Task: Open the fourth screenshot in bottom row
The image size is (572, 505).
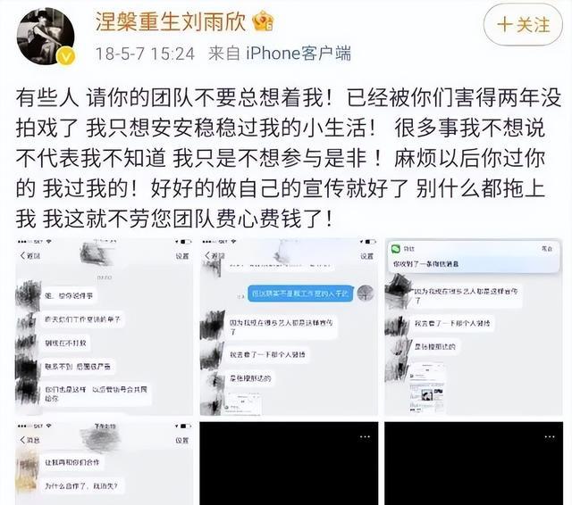Action: click(104, 463)
